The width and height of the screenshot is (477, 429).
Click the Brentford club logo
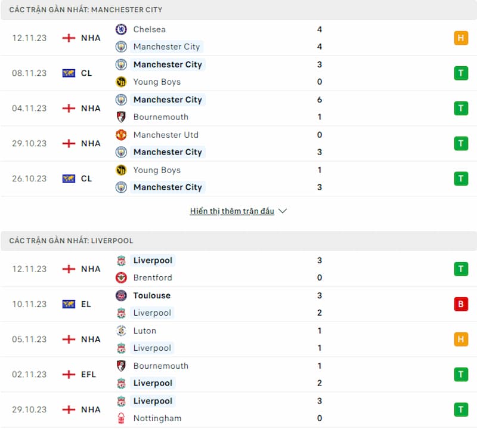click(121, 277)
